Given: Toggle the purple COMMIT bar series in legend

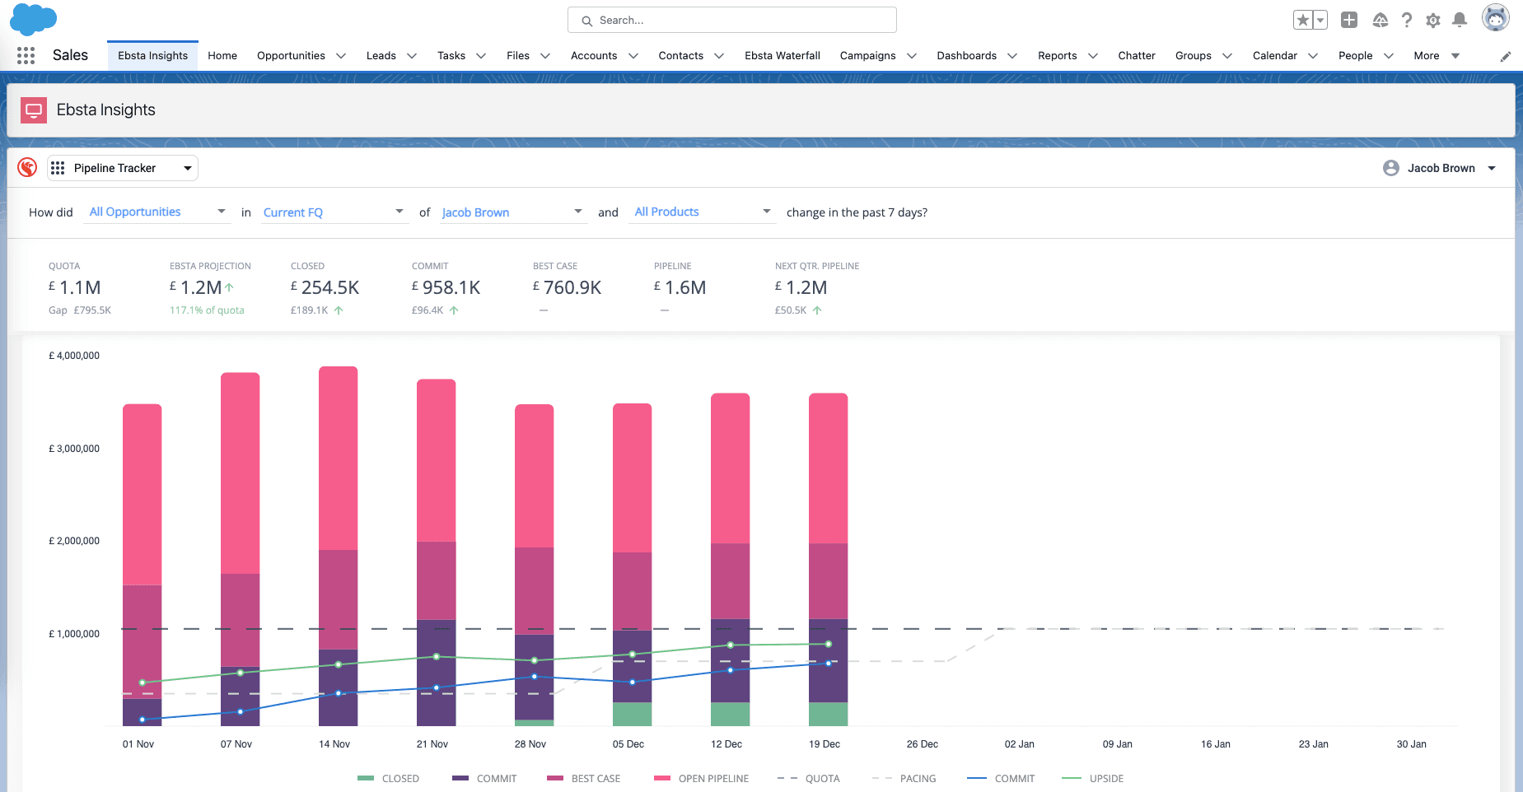Looking at the screenshot, I should click(484, 779).
